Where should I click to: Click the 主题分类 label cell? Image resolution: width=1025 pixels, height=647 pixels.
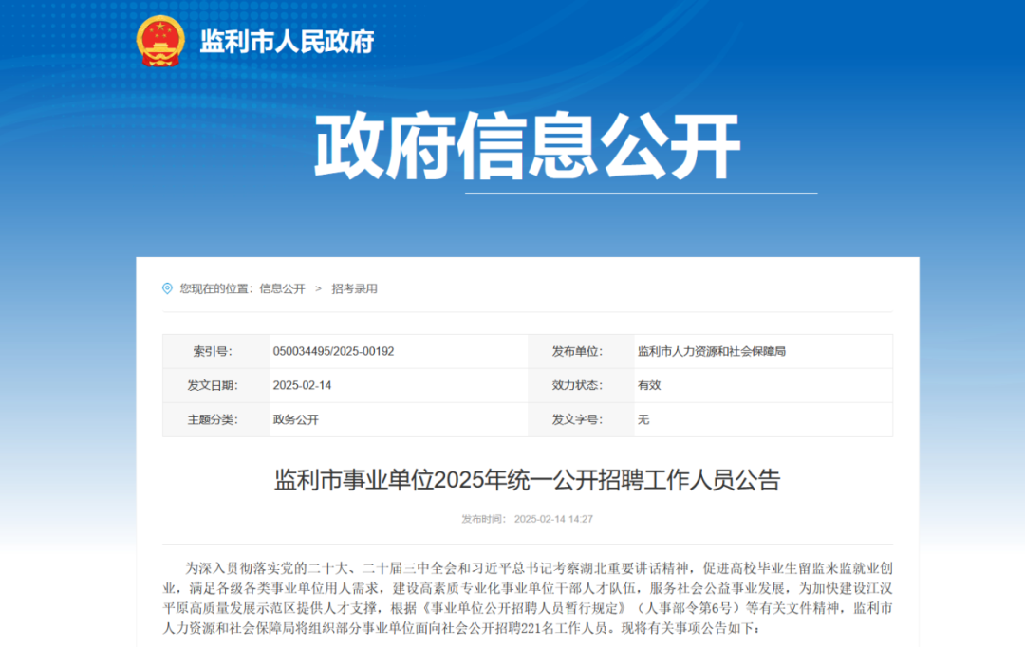coord(215,419)
